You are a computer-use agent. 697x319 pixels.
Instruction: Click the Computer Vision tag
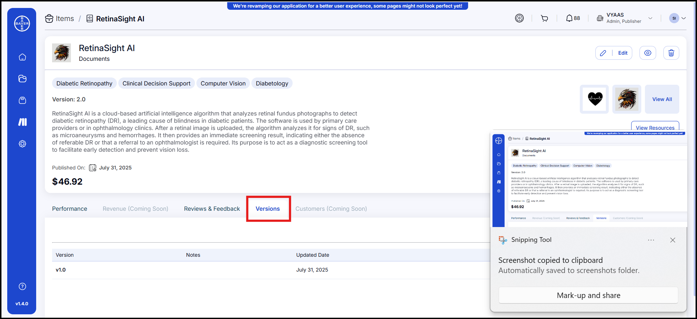pos(223,83)
